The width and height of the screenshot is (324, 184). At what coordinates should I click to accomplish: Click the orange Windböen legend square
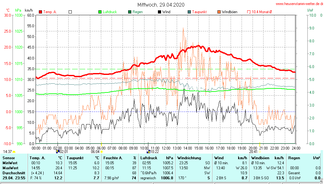click(x=219, y=12)
